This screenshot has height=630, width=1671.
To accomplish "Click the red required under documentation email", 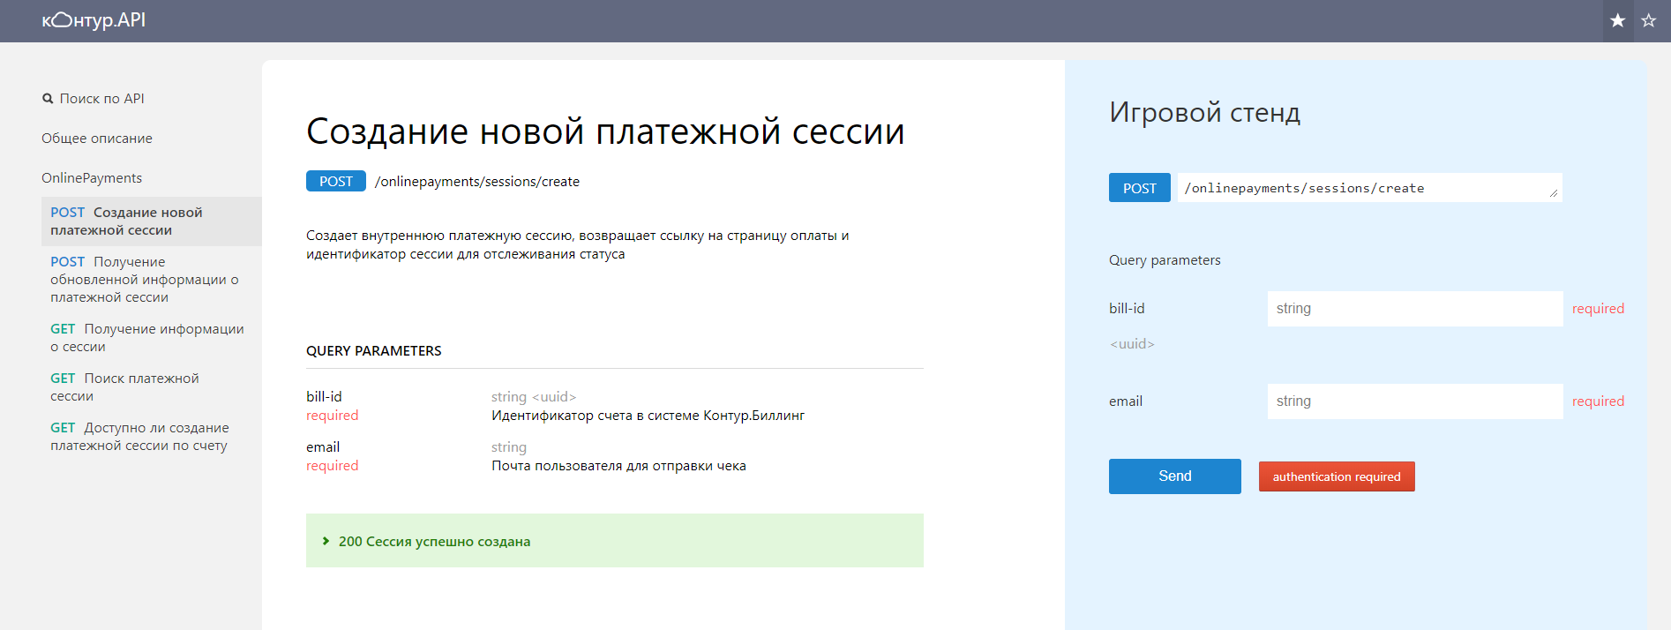I will click(x=332, y=466).
